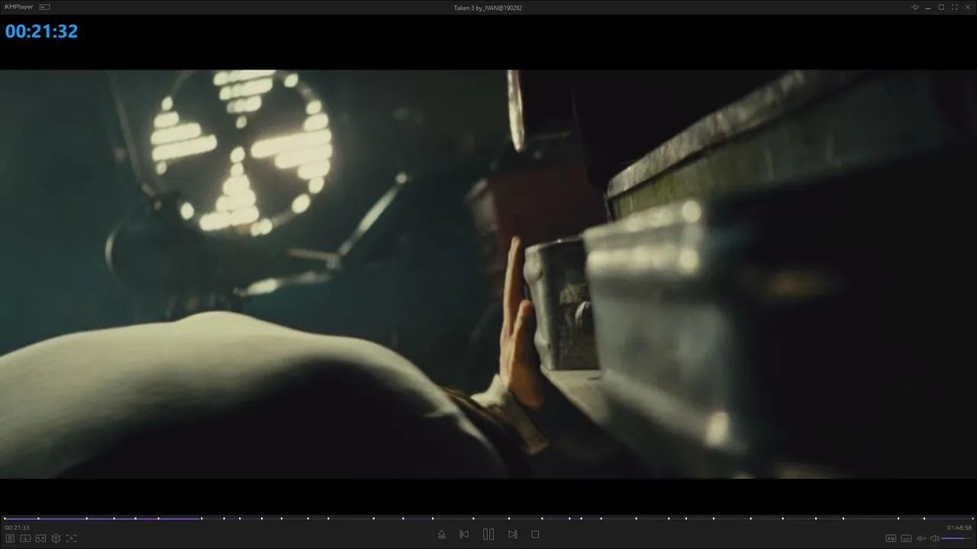The height and width of the screenshot is (549, 977).
Task: Click the download video icon
Action: [x=25, y=538]
